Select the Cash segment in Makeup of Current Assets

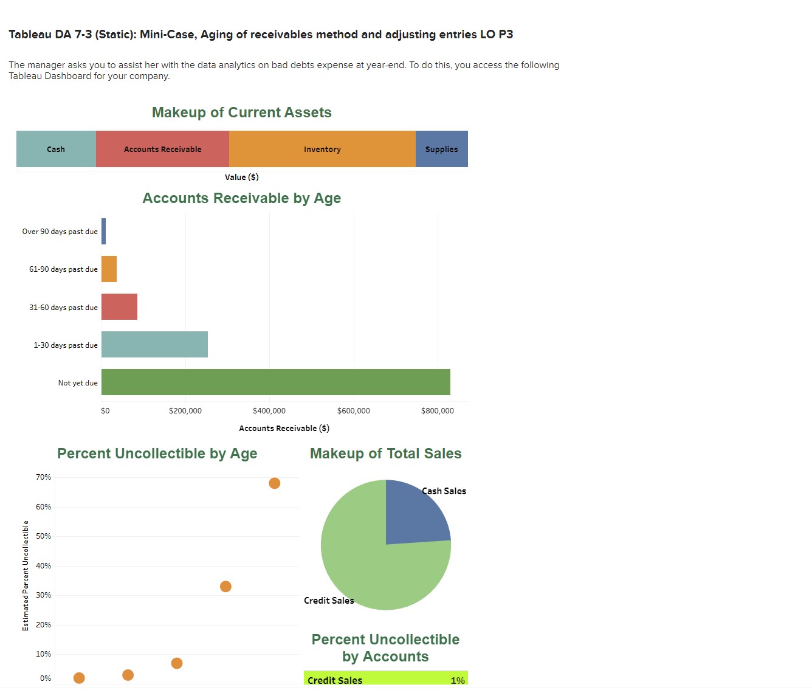point(56,149)
